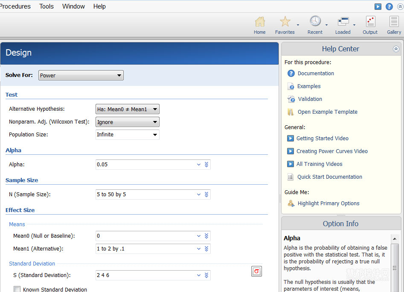Open Alpha multiple-values double-chevron icon
This screenshot has width=404, height=292.
pos(206,165)
